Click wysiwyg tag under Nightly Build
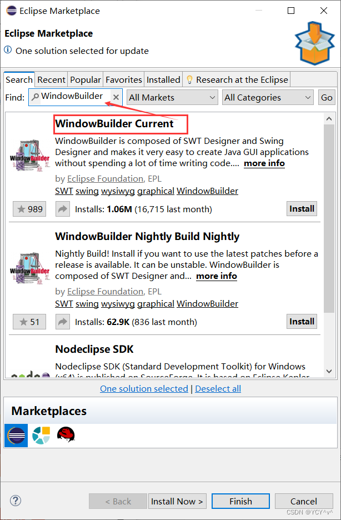The width and height of the screenshot is (341, 520). (118, 304)
